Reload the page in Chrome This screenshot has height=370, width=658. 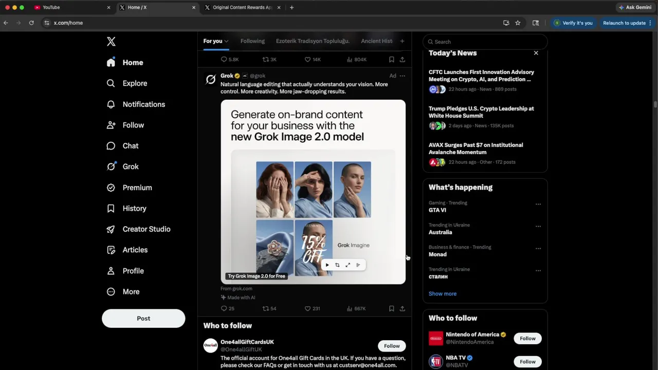point(31,23)
